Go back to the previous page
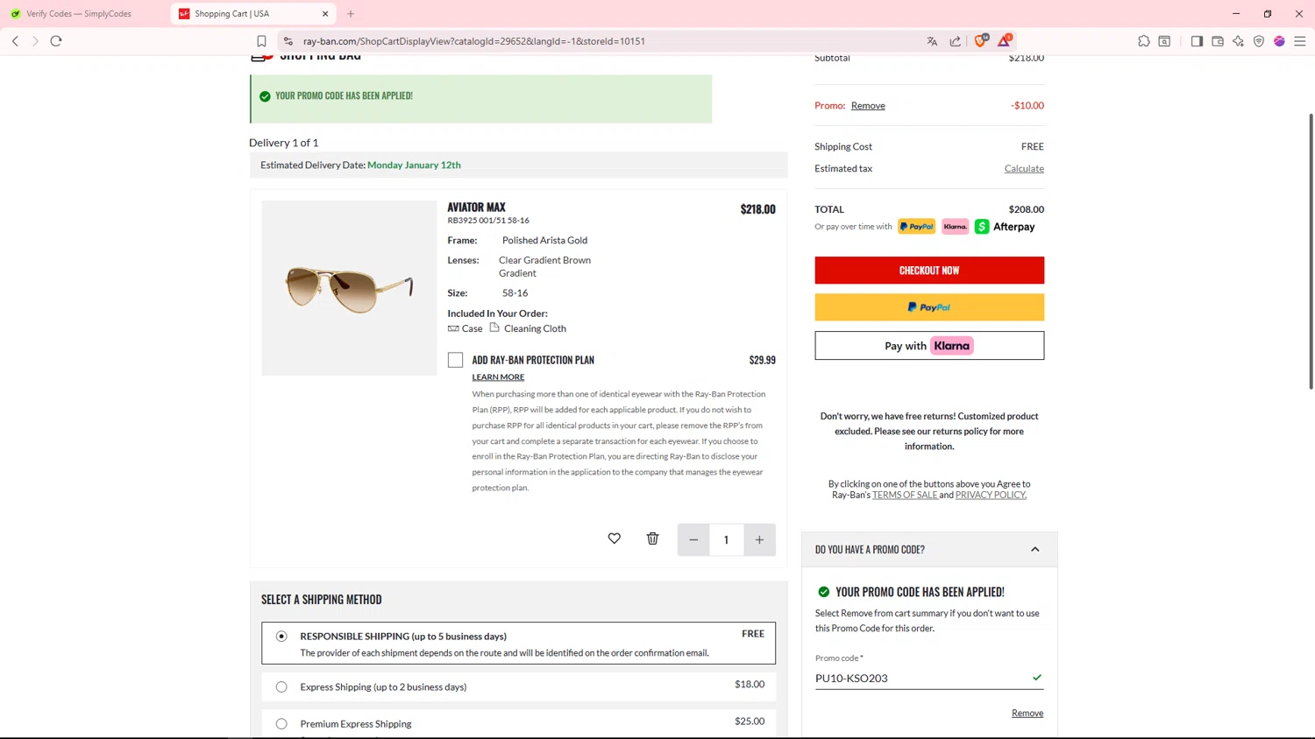The height and width of the screenshot is (739, 1315). click(15, 41)
